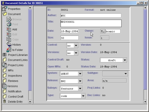Click the Edit document icon
Screen dimensions: 149x112
9,34
